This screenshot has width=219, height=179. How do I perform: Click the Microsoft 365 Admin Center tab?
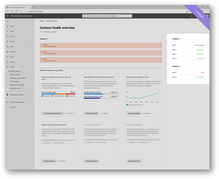point(18,7)
